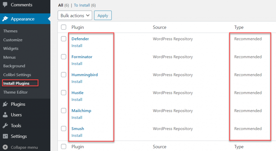The width and height of the screenshot is (276, 151).
Task: Go to Install Plugins submenu item
Action: (16, 83)
